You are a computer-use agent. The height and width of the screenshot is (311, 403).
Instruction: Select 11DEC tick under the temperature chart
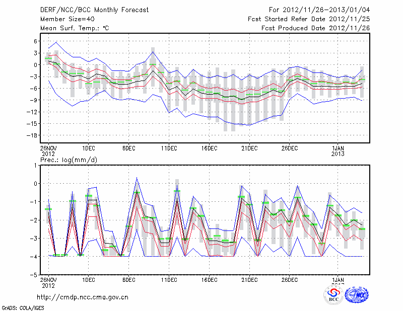coord(169,148)
